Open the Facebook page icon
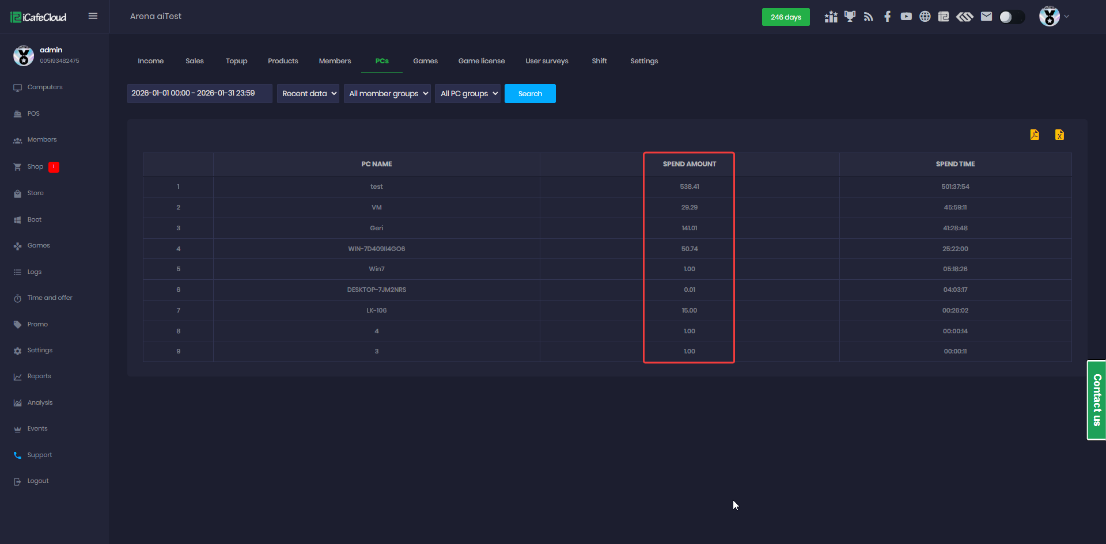The image size is (1106, 544). (x=887, y=17)
